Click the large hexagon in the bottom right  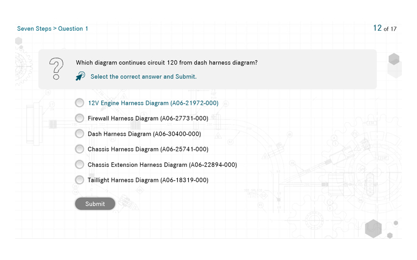point(373,228)
